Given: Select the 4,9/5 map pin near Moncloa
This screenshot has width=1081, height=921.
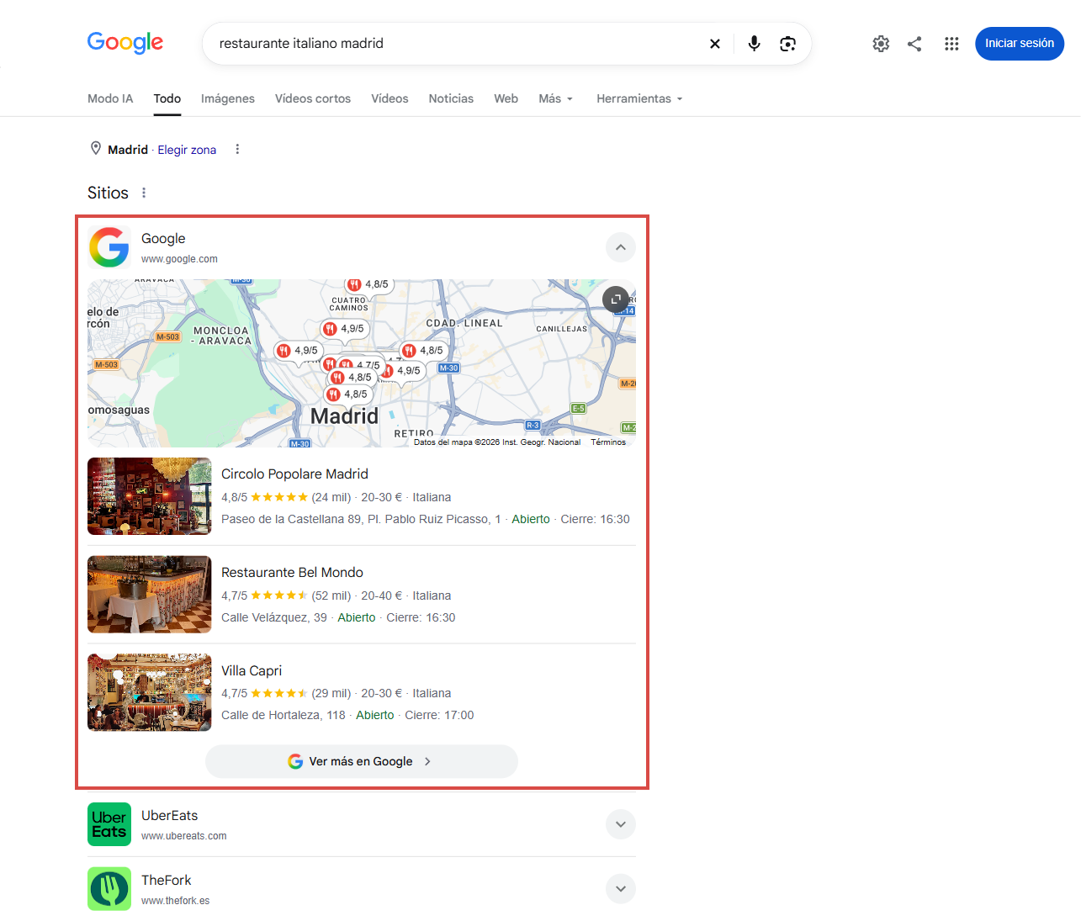Looking at the screenshot, I should coord(297,351).
